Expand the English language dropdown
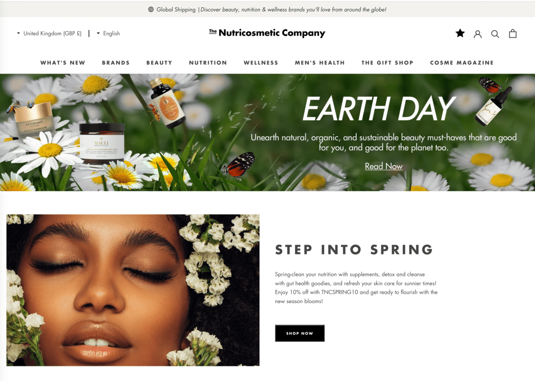The image size is (535, 381). (108, 33)
